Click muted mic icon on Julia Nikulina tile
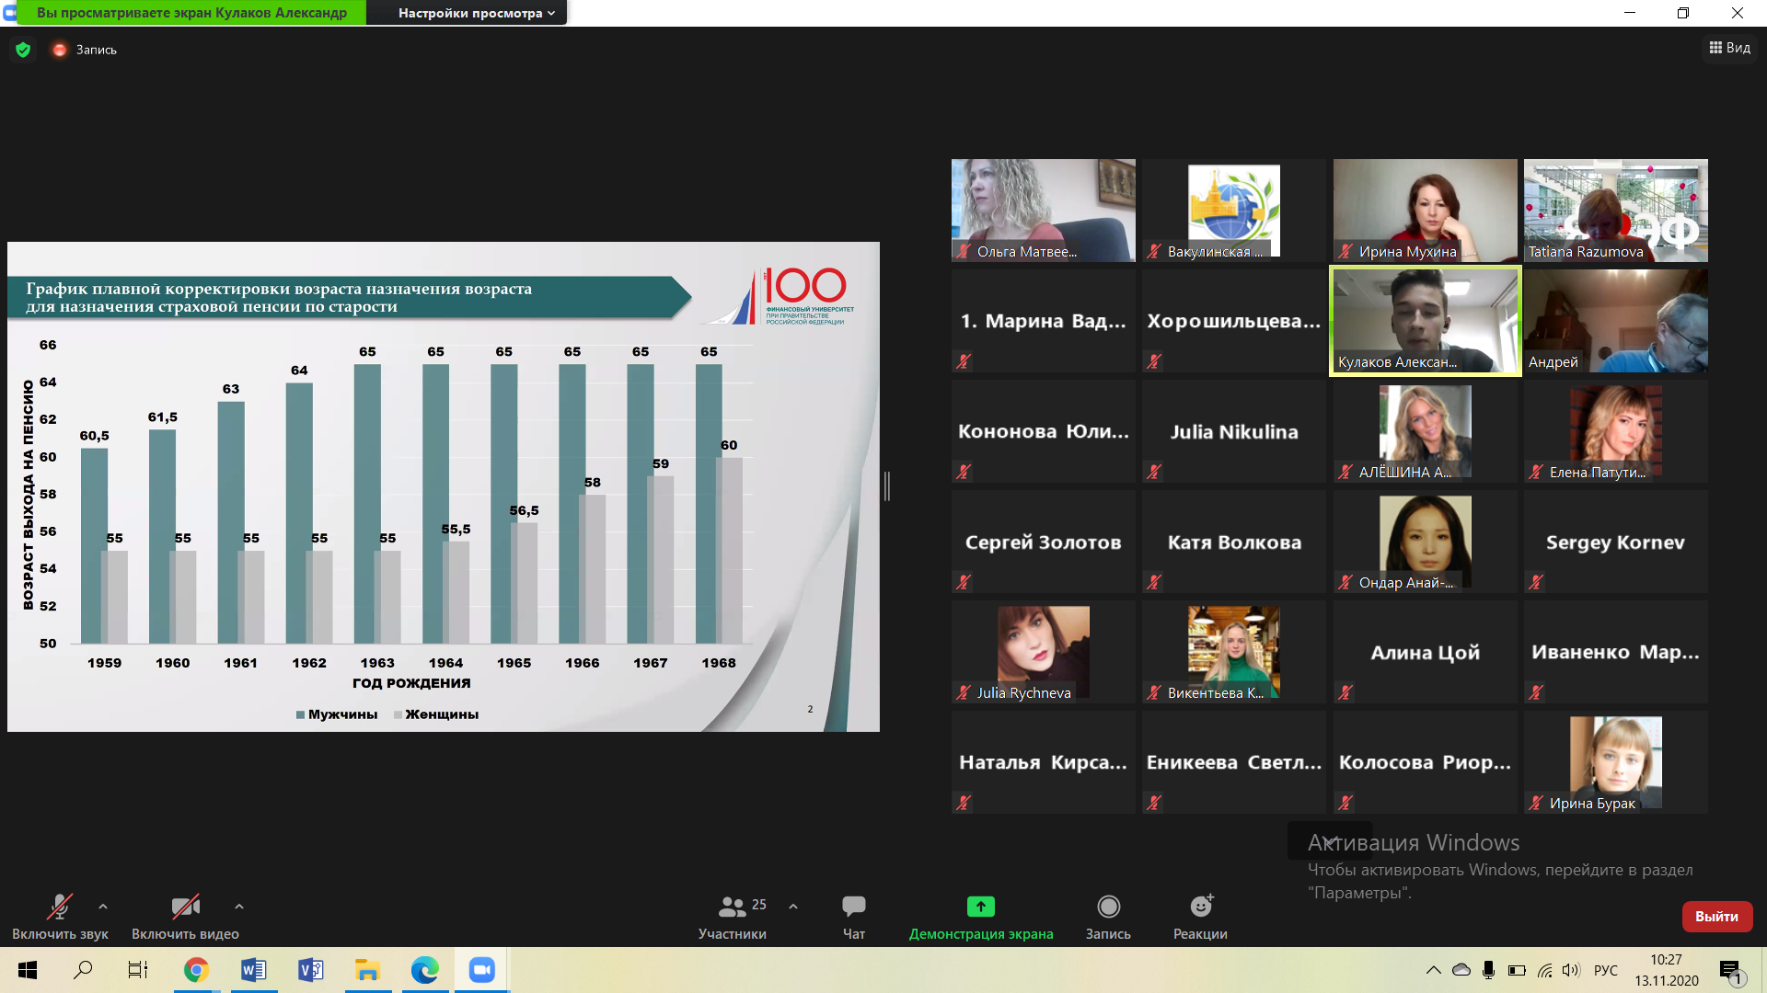Viewport: 1767px width, 993px height. pos(1154,472)
